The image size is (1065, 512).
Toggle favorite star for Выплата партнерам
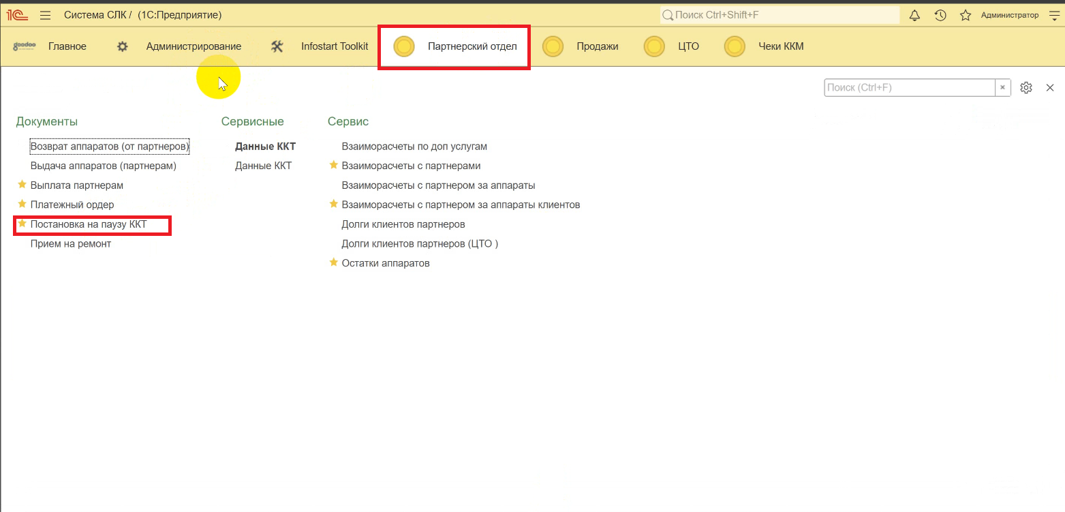click(x=22, y=185)
